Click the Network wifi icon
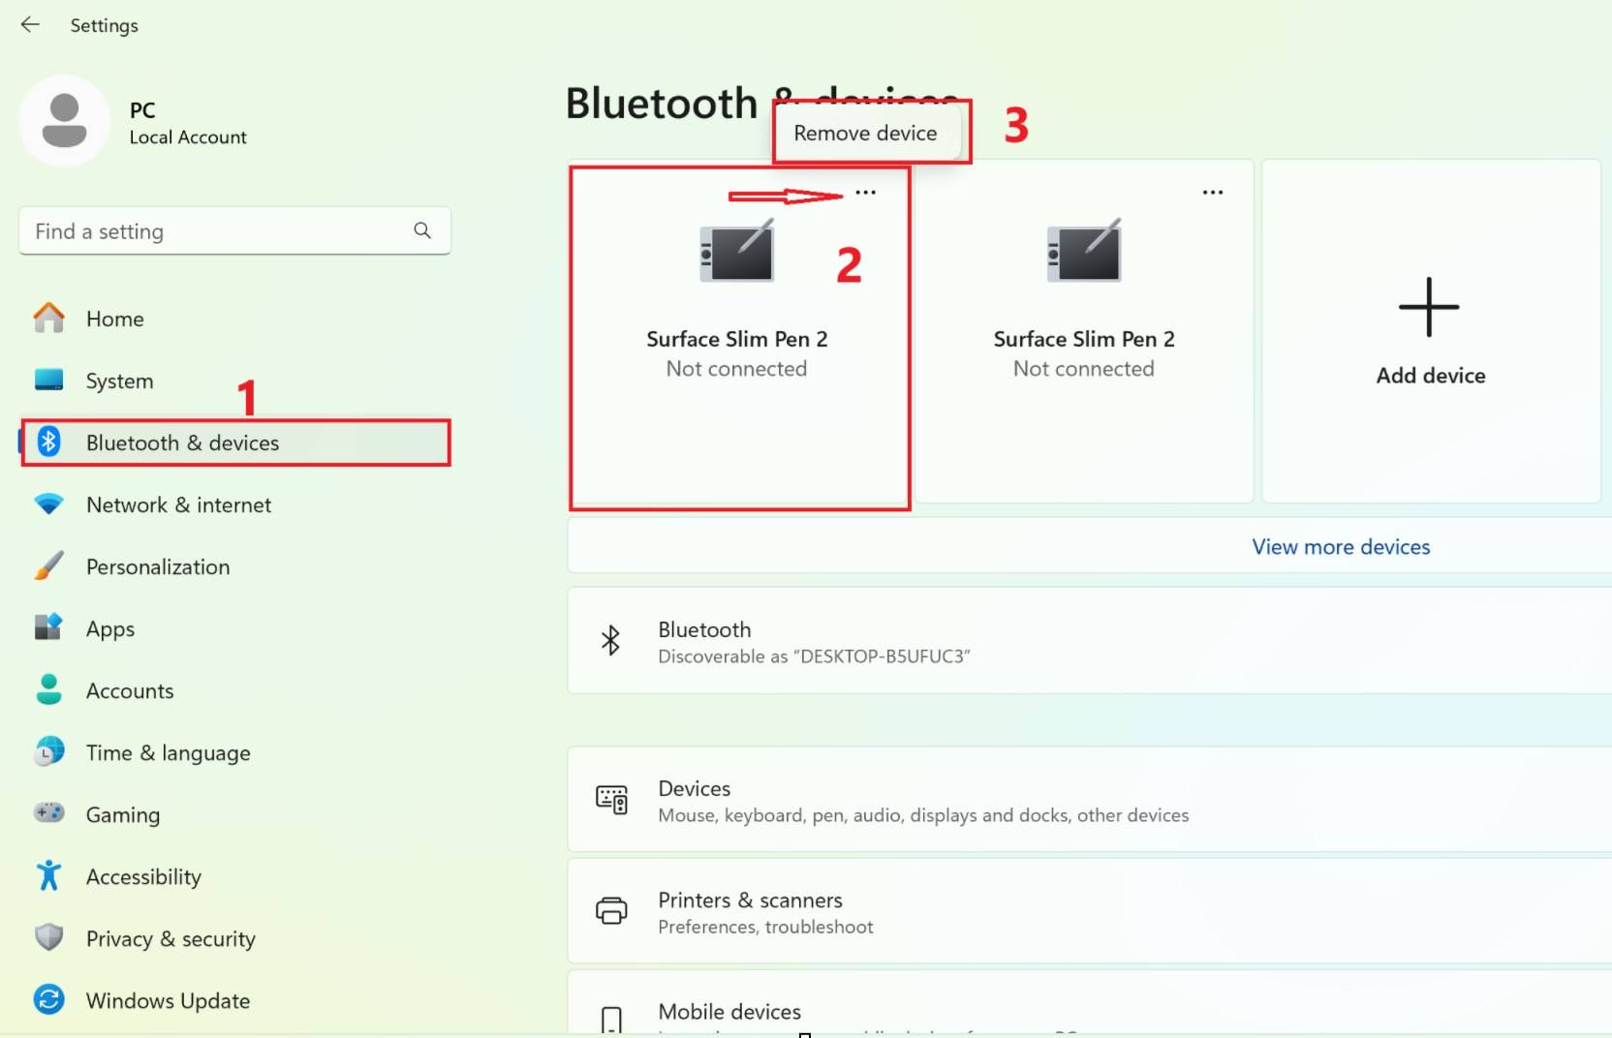Image resolution: width=1612 pixels, height=1038 pixels. click(x=48, y=504)
